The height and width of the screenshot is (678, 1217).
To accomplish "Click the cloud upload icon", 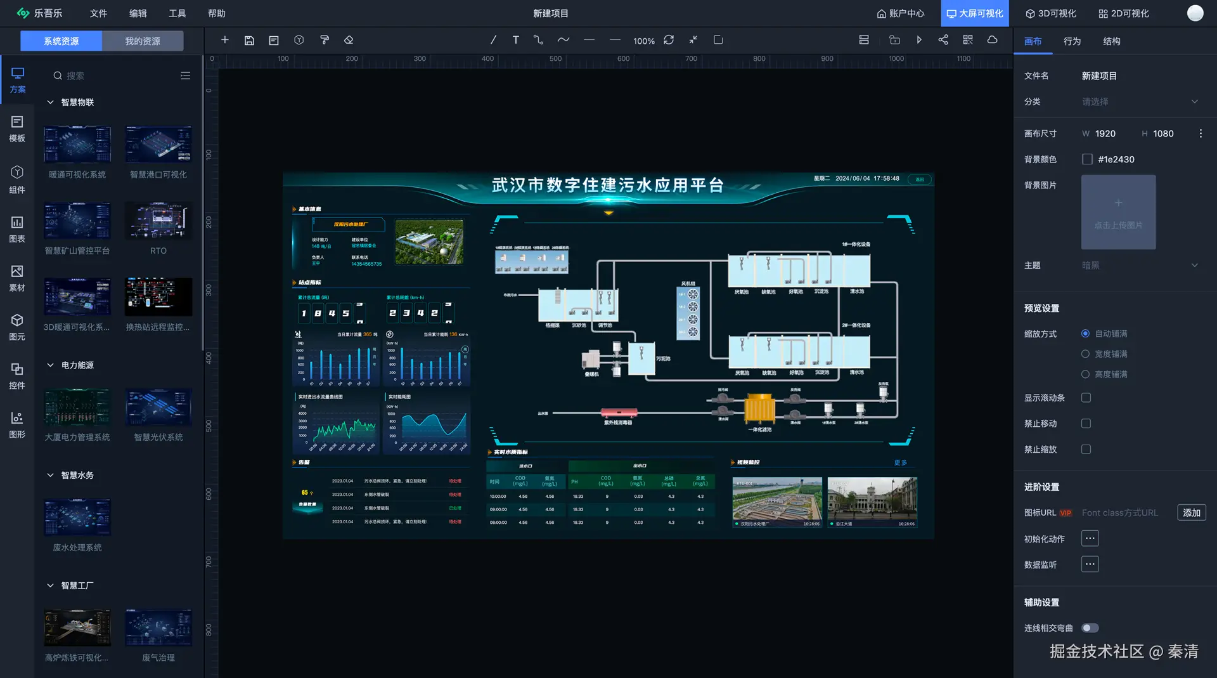I will point(992,39).
